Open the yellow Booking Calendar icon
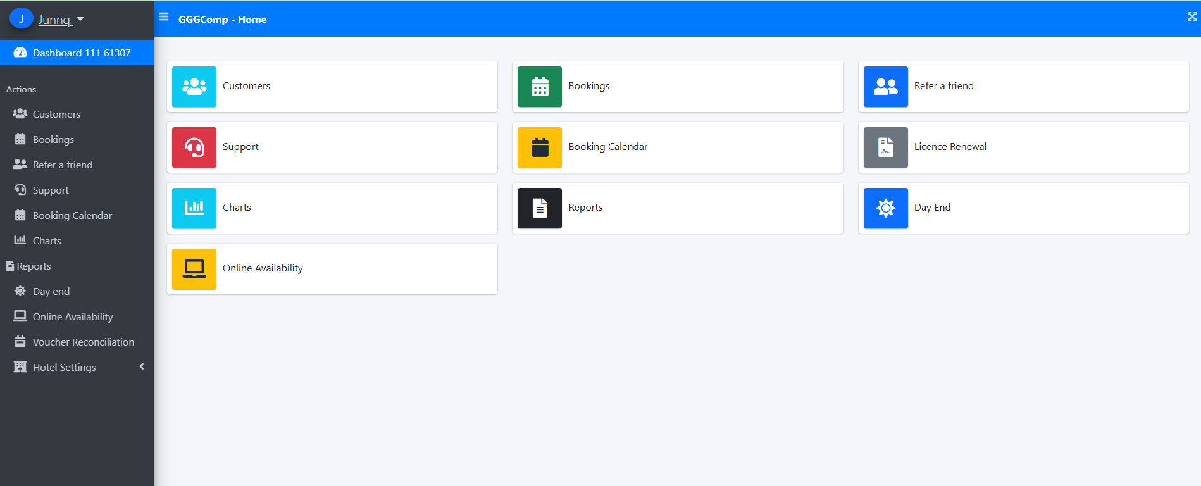 point(539,147)
